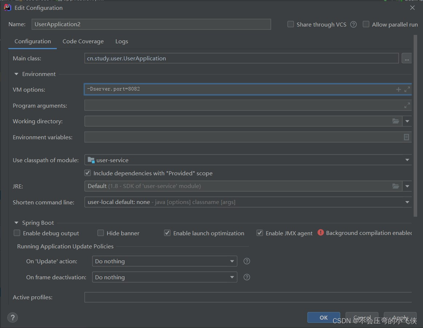Click the plus icon in VM options
Viewport: 423px width, 328px height.
pos(398,89)
